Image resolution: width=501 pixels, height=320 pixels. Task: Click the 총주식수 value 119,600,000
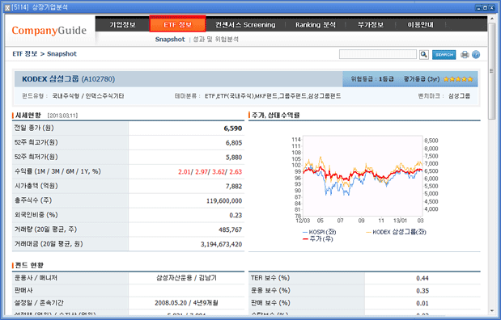224,200
